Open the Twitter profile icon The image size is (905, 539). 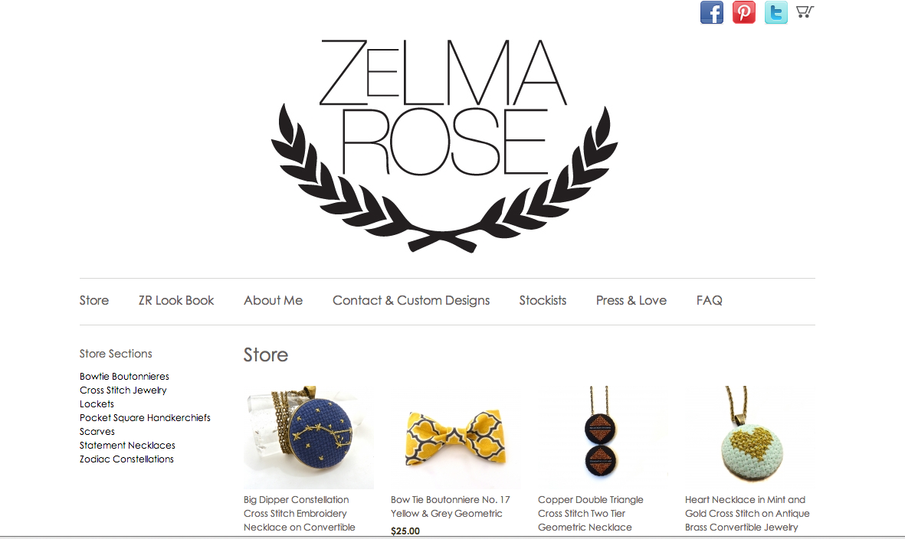click(x=776, y=12)
